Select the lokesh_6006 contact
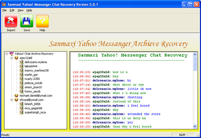 pos(33,104)
